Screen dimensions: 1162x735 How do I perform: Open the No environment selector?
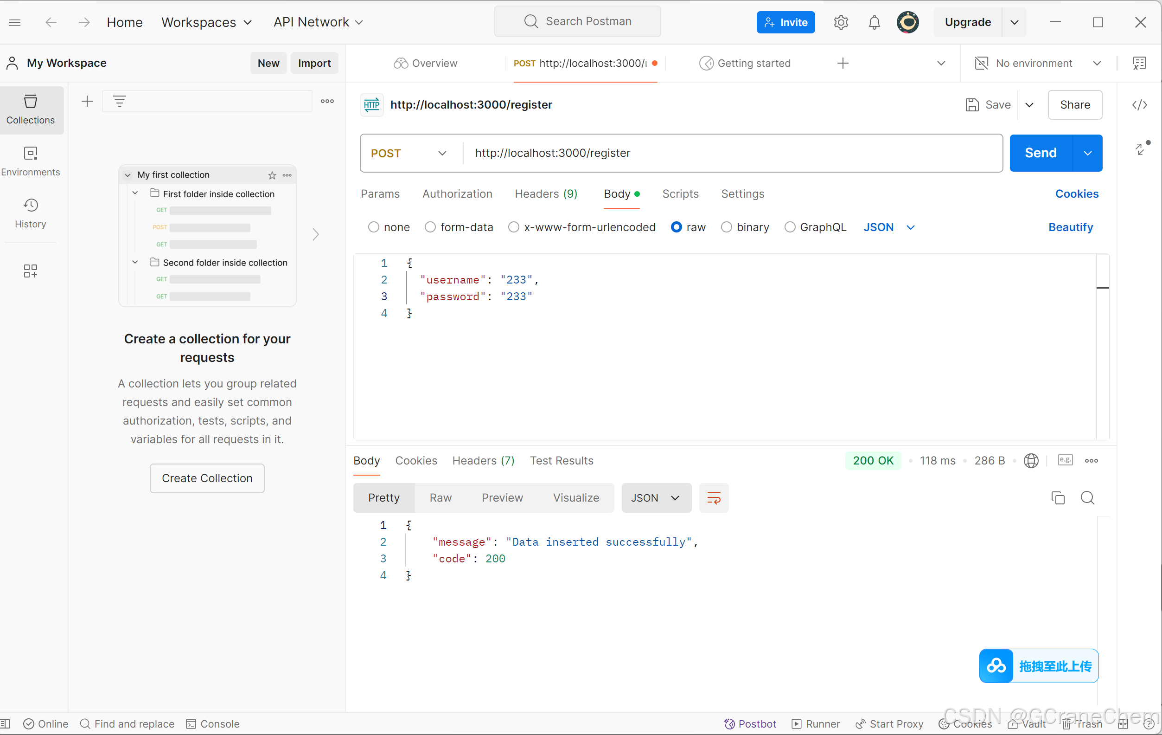coord(1038,63)
